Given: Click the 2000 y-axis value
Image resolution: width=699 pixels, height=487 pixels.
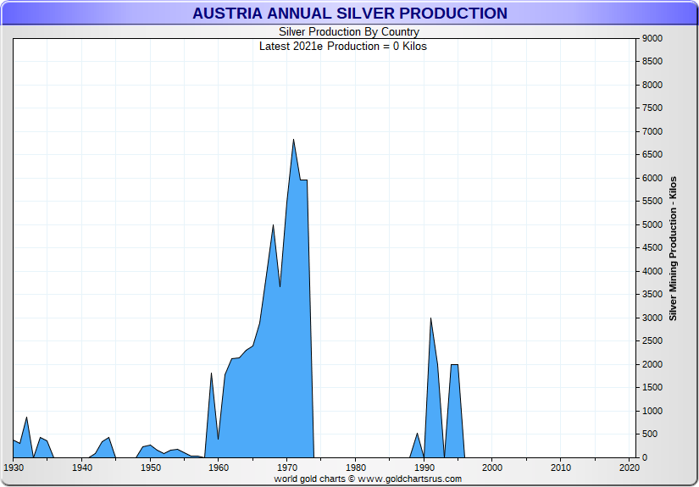Looking at the screenshot, I should [x=652, y=364].
